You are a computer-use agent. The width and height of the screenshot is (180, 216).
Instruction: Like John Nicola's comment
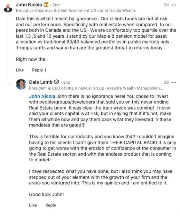pyautogui.click(x=20, y=70)
